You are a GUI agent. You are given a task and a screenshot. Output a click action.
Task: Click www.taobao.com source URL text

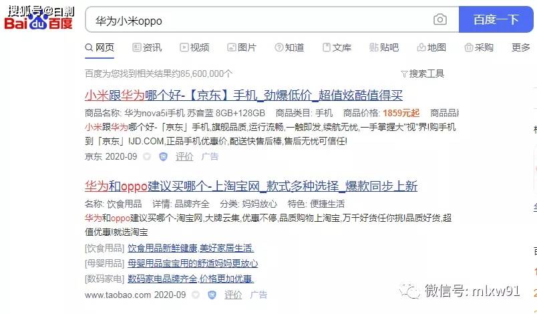[118, 295]
